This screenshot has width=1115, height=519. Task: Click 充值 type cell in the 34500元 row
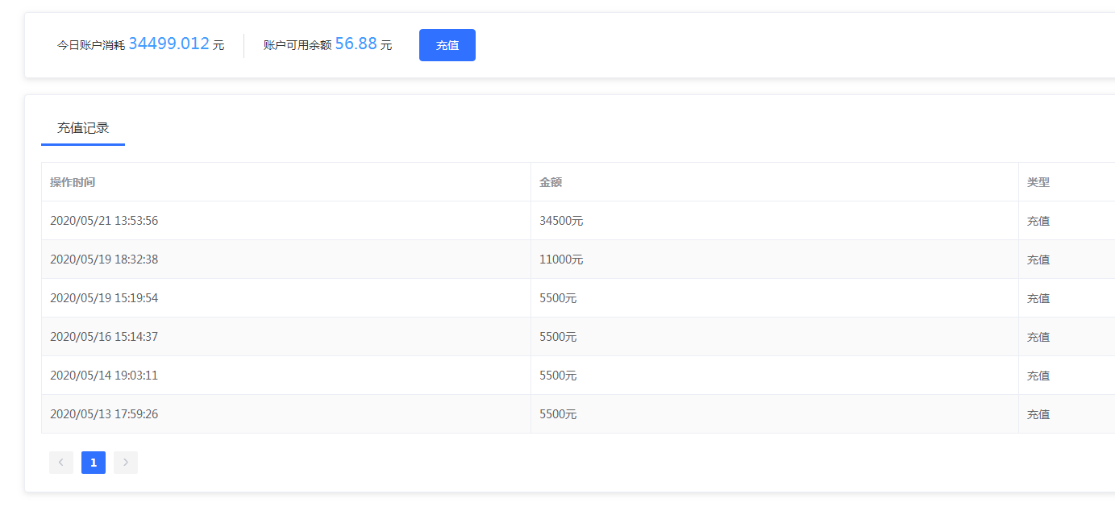(1038, 221)
